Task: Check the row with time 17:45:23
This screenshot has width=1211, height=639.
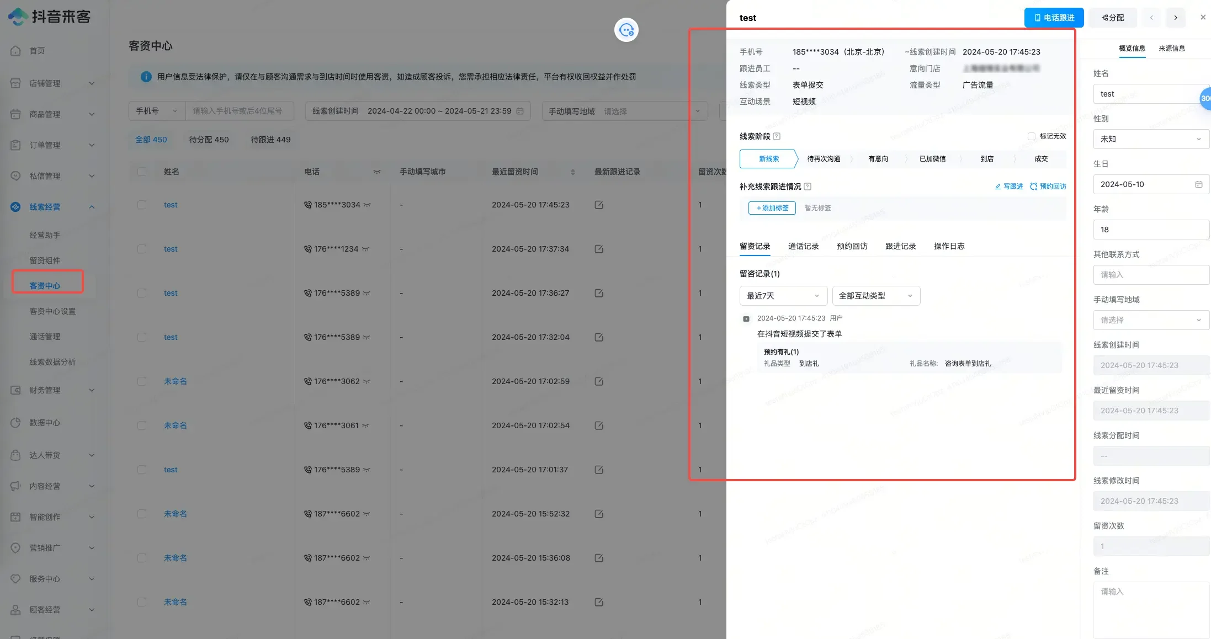Action: 142,205
